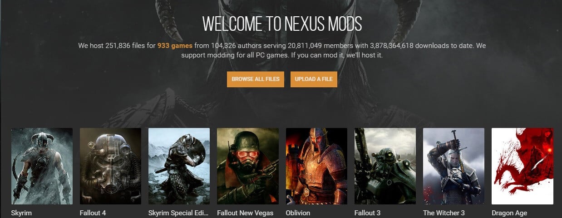Click the Skyrim text label
The image size is (562, 218).
point(21,213)
